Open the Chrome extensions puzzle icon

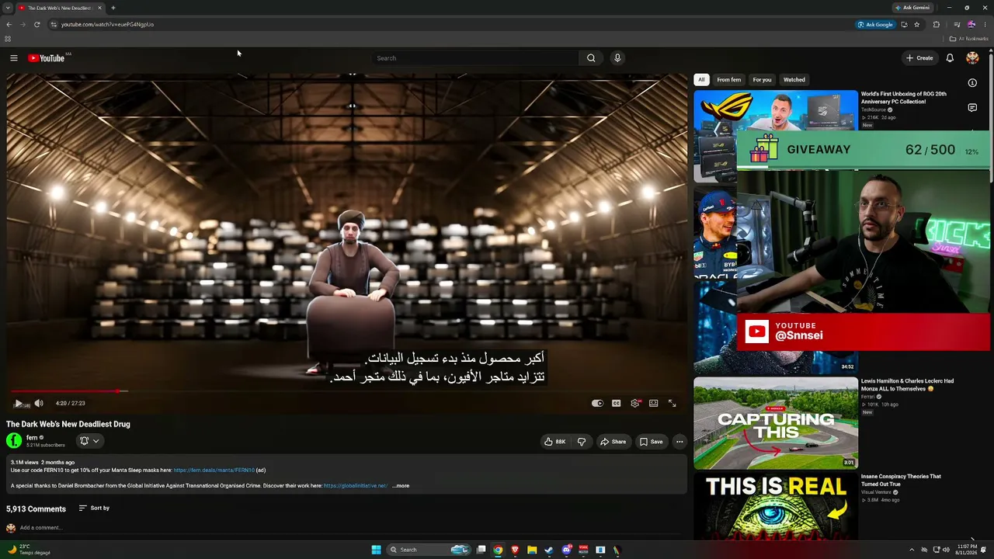click(x=937, y=24)
